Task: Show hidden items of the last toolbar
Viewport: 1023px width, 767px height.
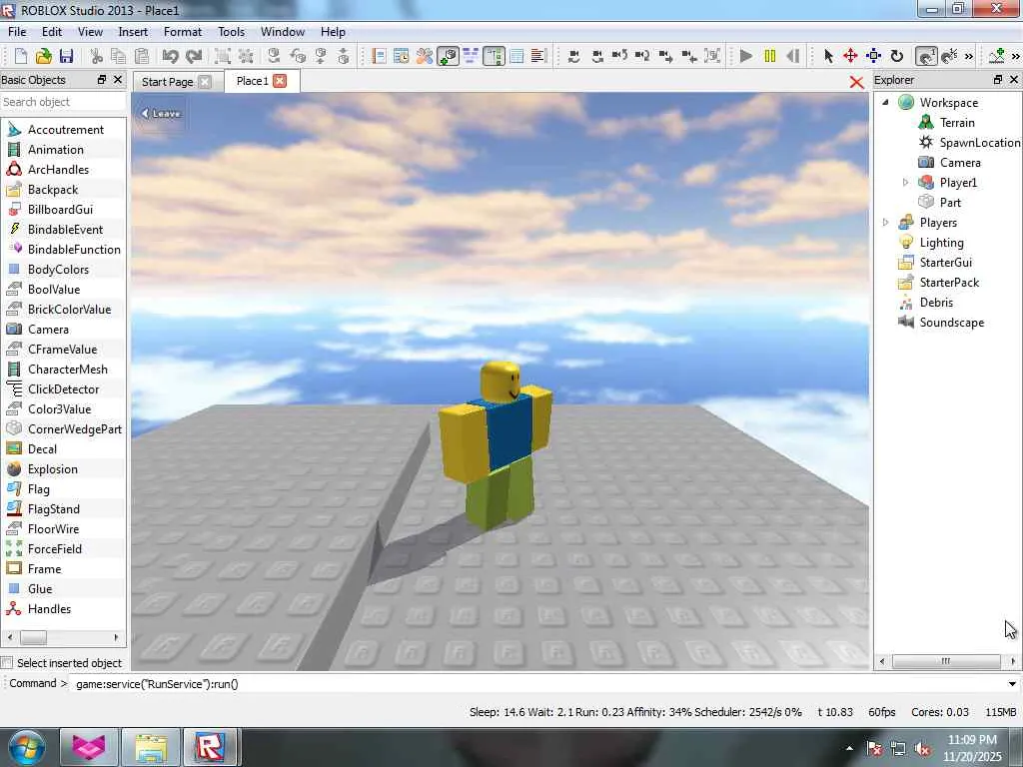Action: 1015,57
